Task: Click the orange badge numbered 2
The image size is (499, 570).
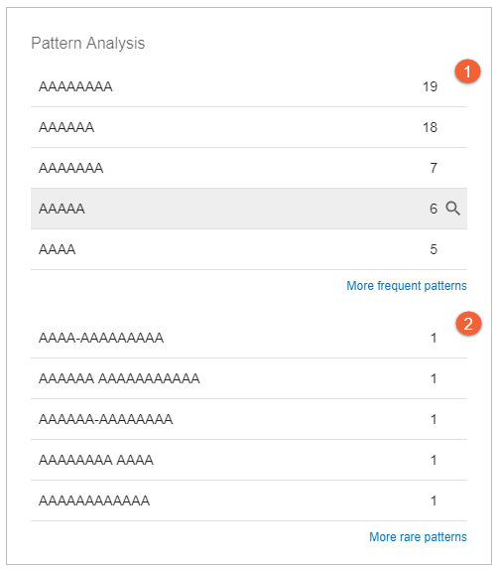Action: (468, 323)
